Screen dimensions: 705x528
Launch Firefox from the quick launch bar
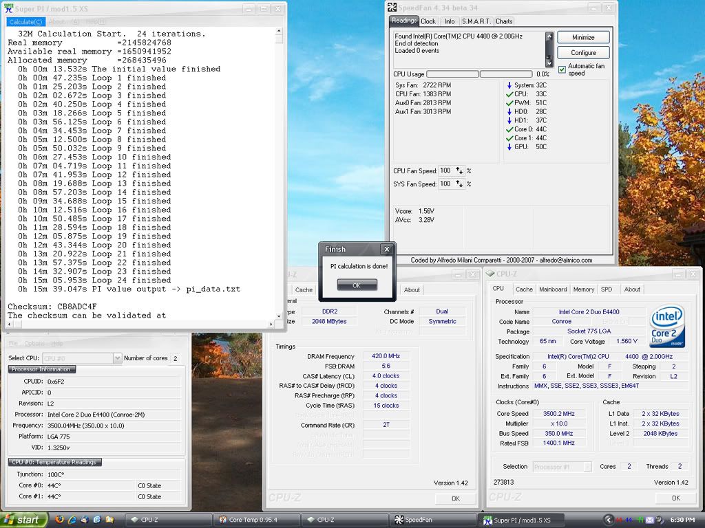59,520
